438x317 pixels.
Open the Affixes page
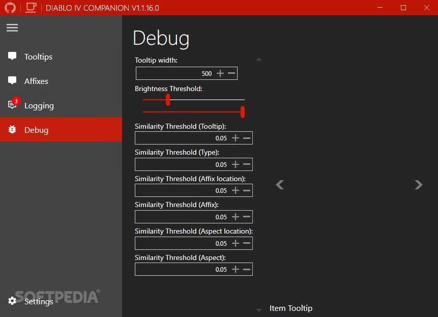[x=61, y=81]
